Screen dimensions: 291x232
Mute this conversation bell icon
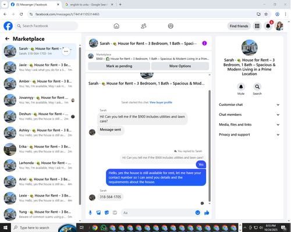(241, 87)
